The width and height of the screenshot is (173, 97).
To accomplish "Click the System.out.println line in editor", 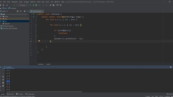I will (69, 39).
